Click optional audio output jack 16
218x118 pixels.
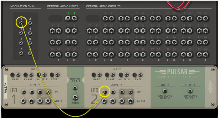coord(205,19)
